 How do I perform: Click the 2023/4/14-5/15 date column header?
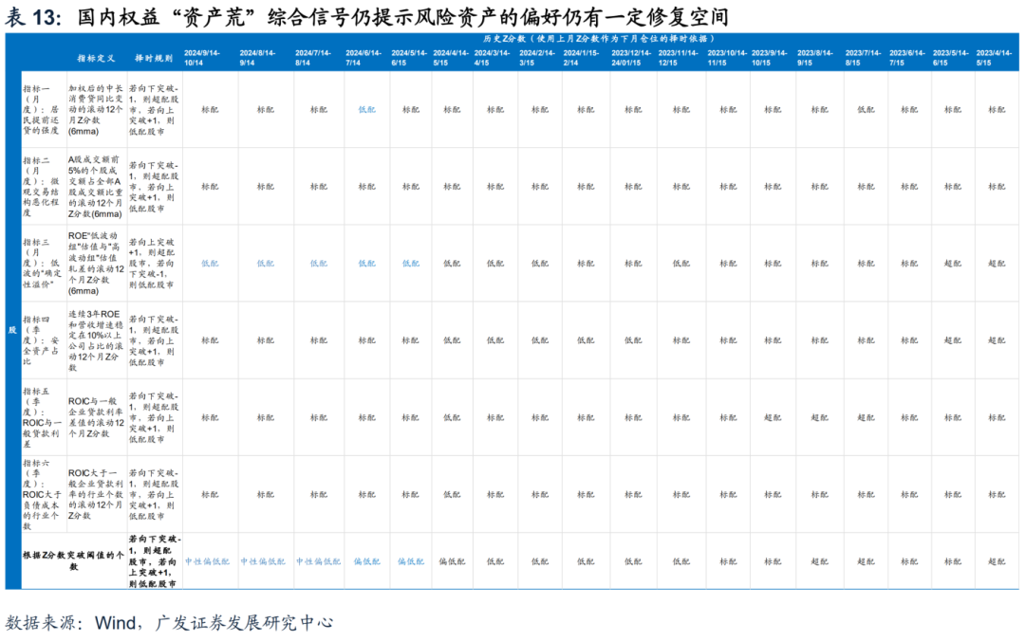pos(995,58)
